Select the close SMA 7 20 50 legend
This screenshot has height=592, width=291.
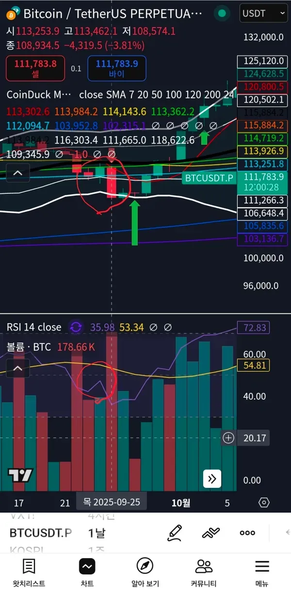(x=156, y=94)
